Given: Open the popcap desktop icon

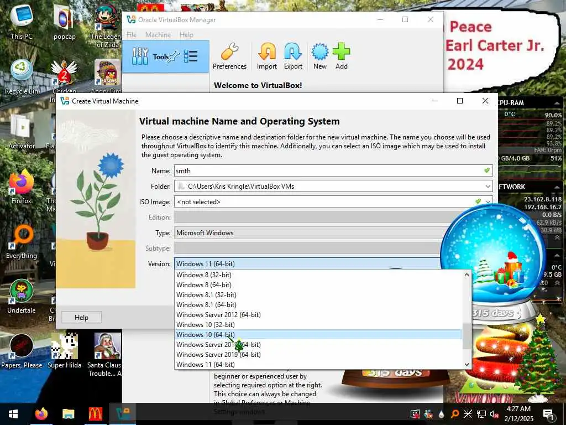Looking at the screenshot, I should click(64, 22).
